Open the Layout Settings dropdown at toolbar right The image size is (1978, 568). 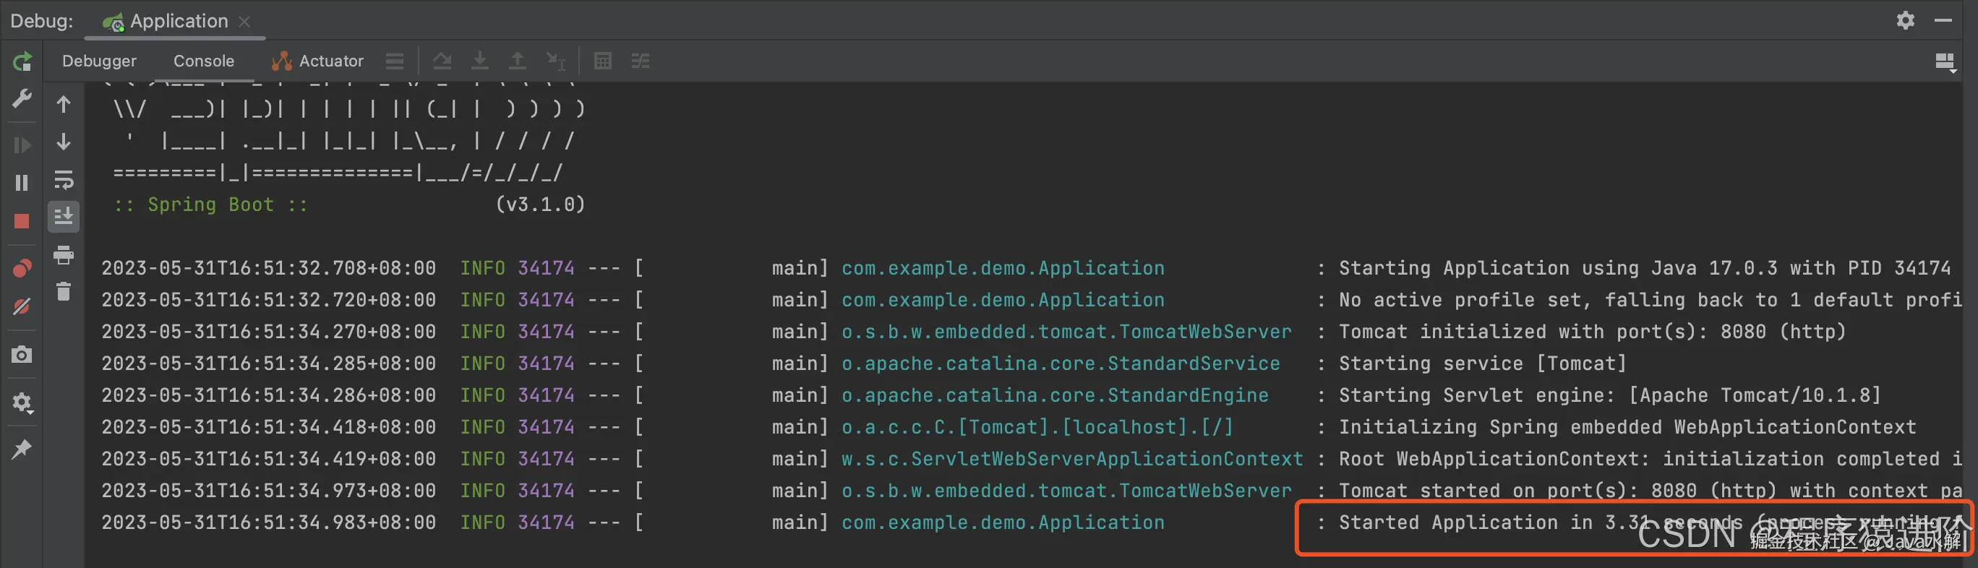point(1945,62)
